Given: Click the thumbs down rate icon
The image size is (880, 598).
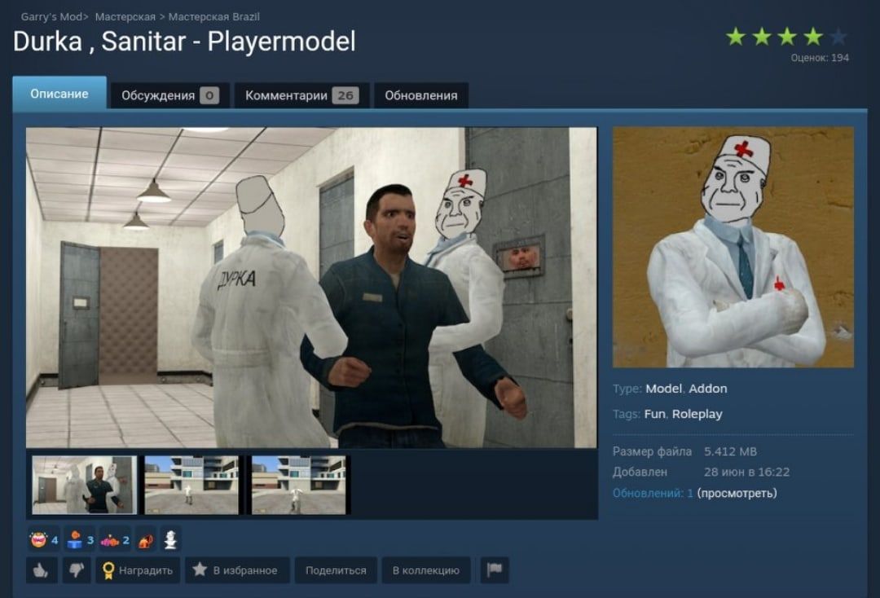Looking at the screenshot, I should tap(77, 570).
